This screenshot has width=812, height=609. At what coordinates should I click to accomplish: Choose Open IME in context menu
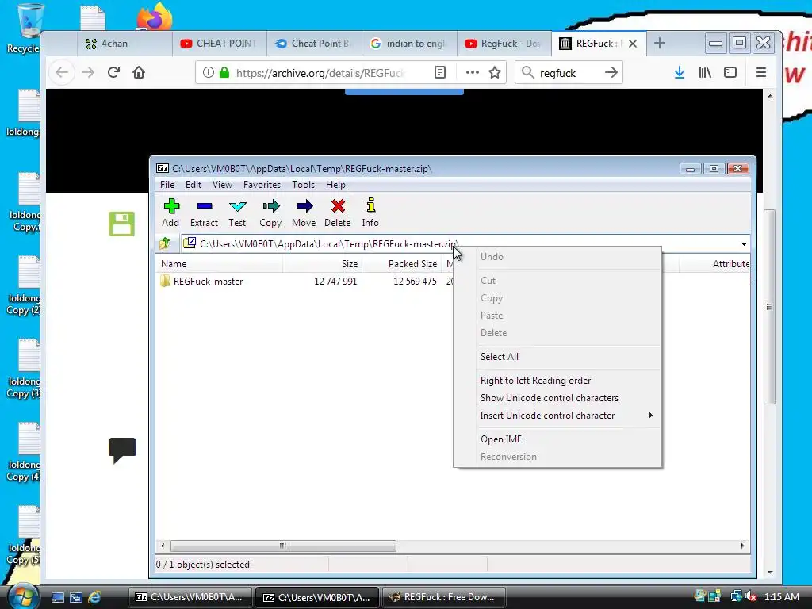557,439
